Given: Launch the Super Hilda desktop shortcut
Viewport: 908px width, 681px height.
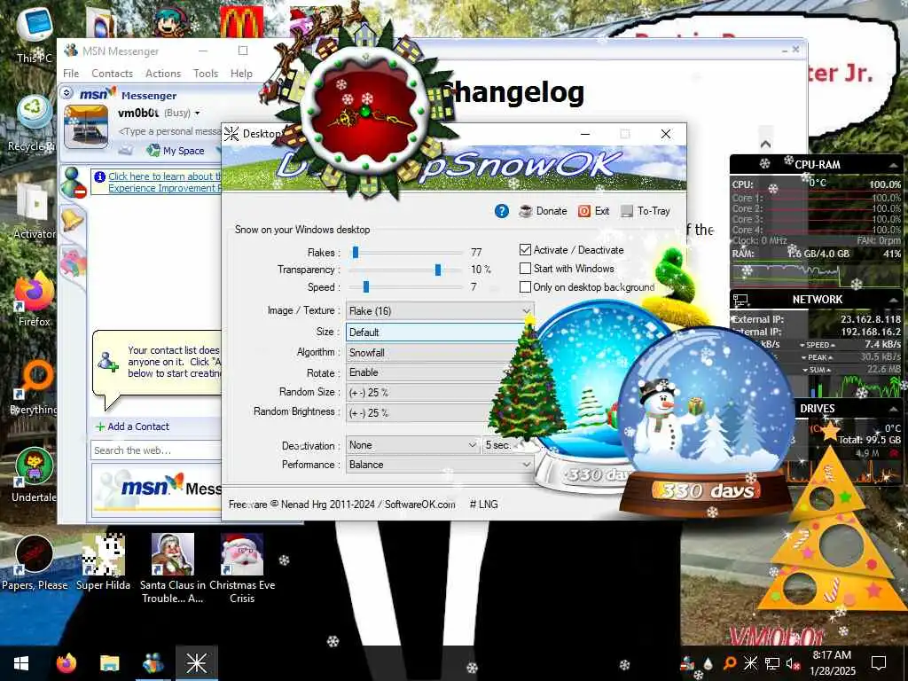Looking at the screenshot, I should point(103,561).
